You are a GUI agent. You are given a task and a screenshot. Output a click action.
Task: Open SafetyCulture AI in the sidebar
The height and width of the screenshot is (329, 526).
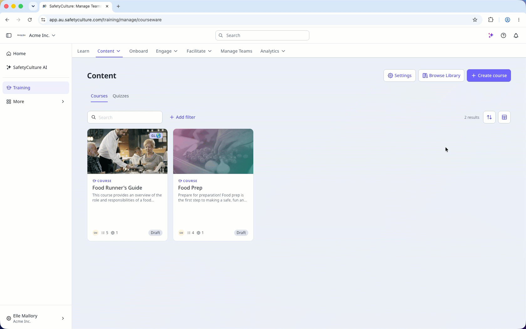pos(36,67)
